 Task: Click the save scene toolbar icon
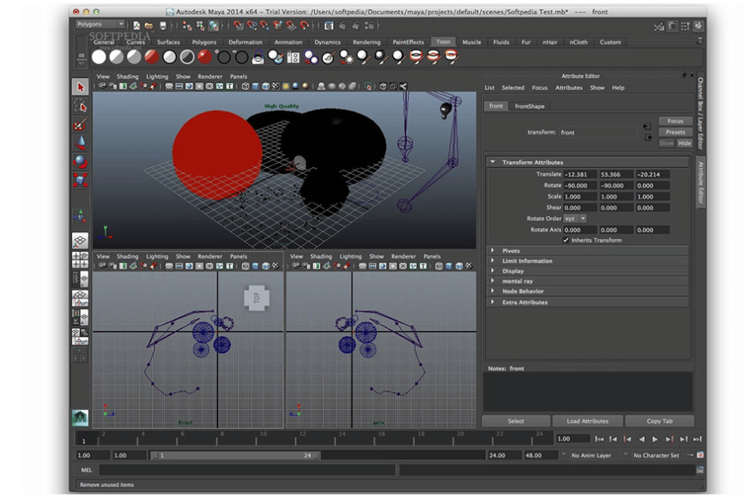tap(162, 25)
